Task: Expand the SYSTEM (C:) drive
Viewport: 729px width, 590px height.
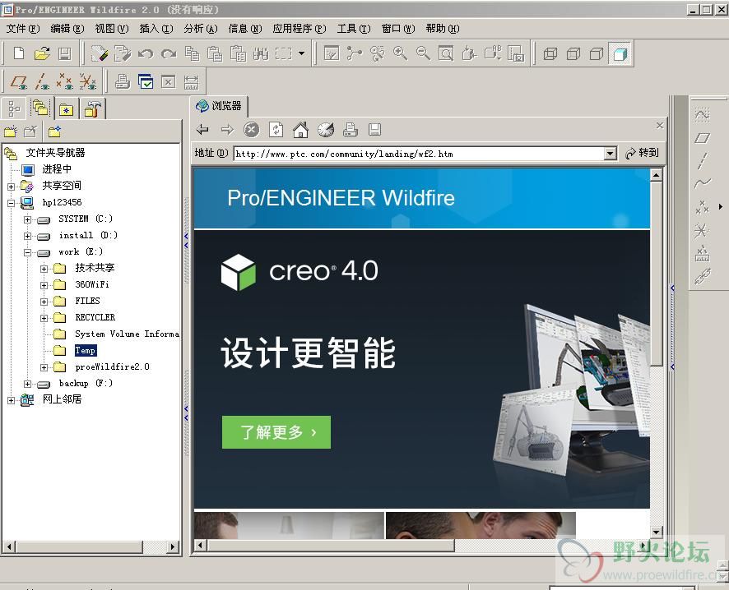Action: (27, 219)
